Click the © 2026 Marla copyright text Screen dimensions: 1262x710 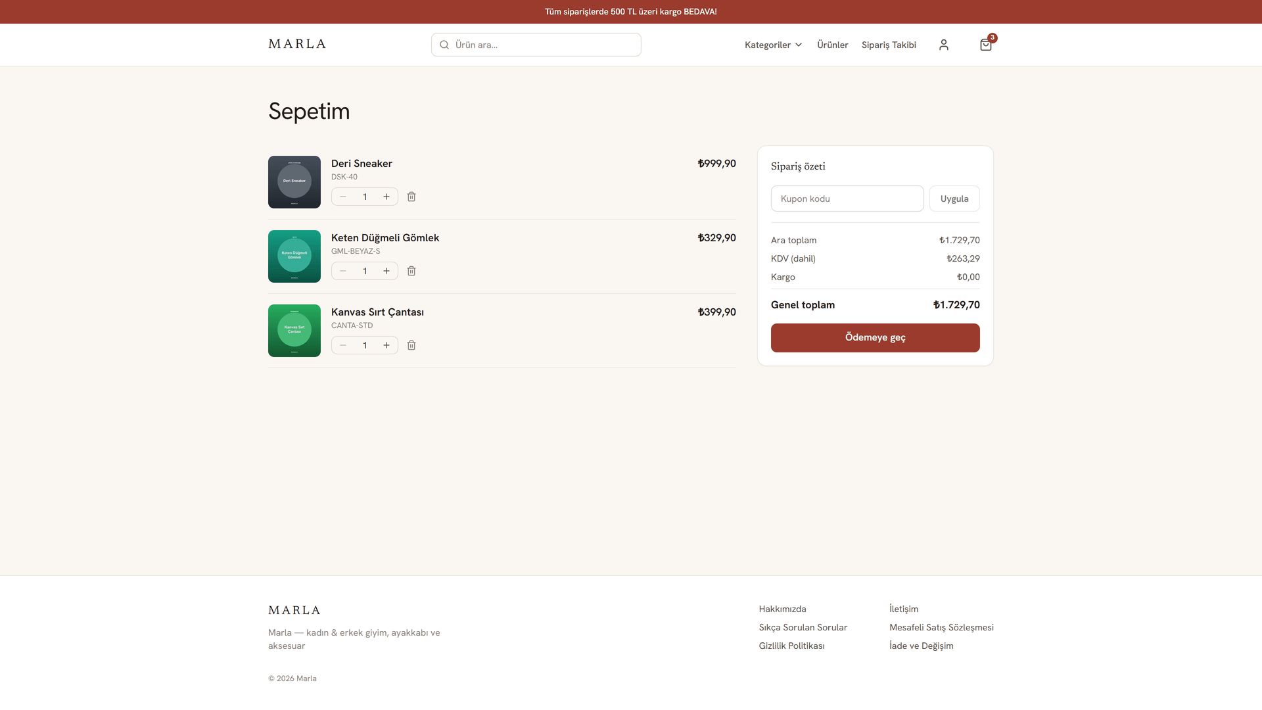click(292, 678)
